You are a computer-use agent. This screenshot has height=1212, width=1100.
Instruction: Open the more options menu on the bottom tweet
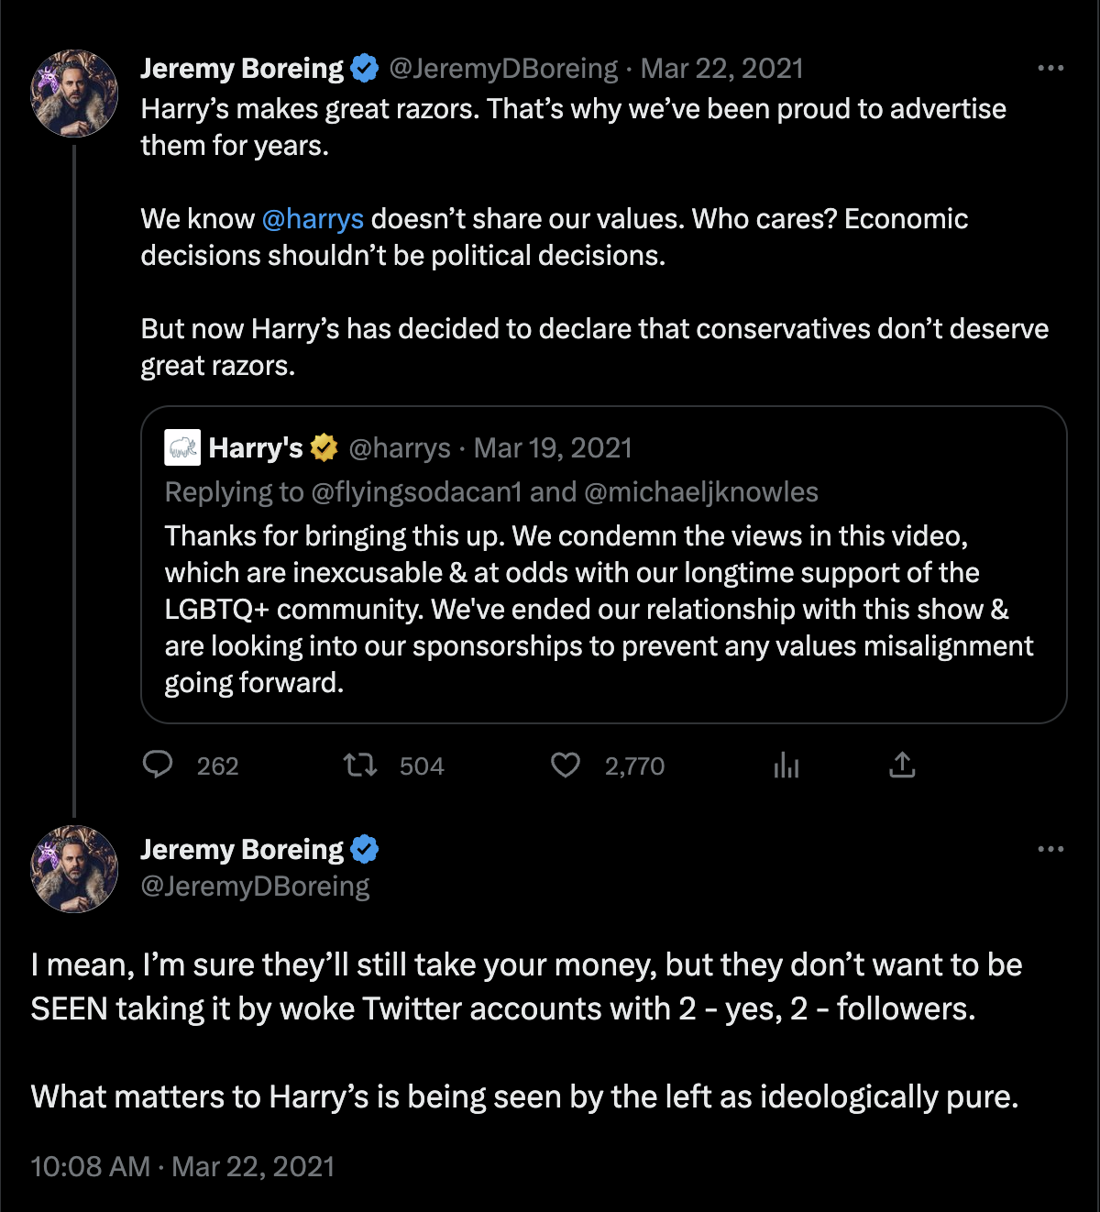coord(1050,848)
